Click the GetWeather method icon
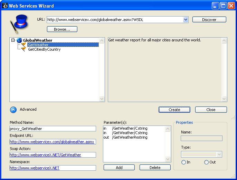This screenshot has height=180, width=237. (23, 45)
